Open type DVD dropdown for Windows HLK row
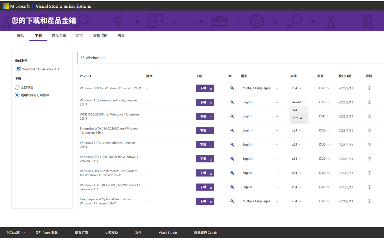The image size is (384, 238). (324, 88)
